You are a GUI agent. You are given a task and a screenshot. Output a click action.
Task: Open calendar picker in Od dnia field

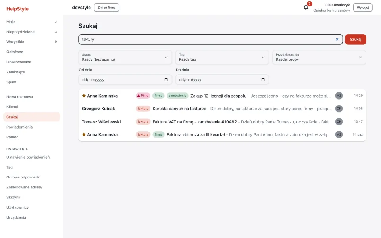click(x=166, y=79)
